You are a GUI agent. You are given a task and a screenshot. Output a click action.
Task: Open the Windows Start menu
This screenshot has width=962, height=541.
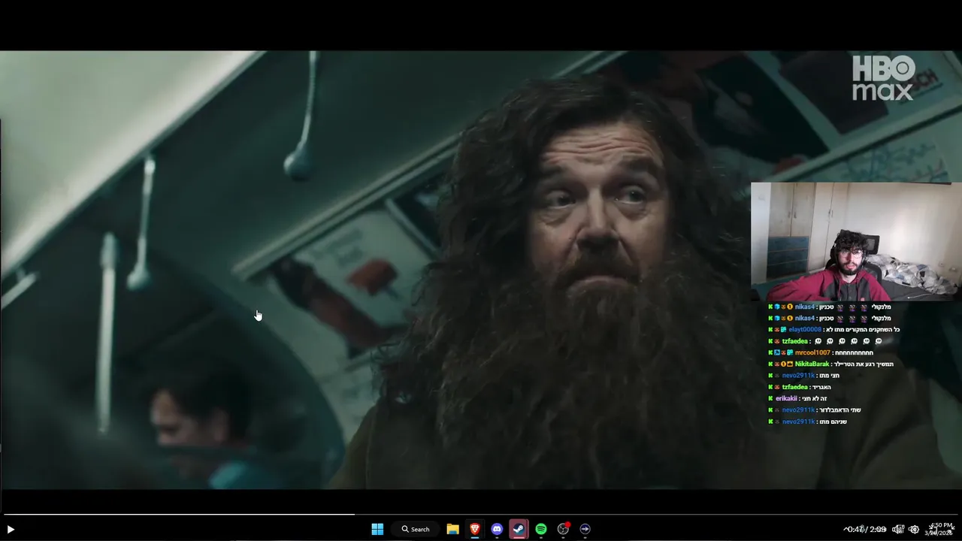coord(377,529)
